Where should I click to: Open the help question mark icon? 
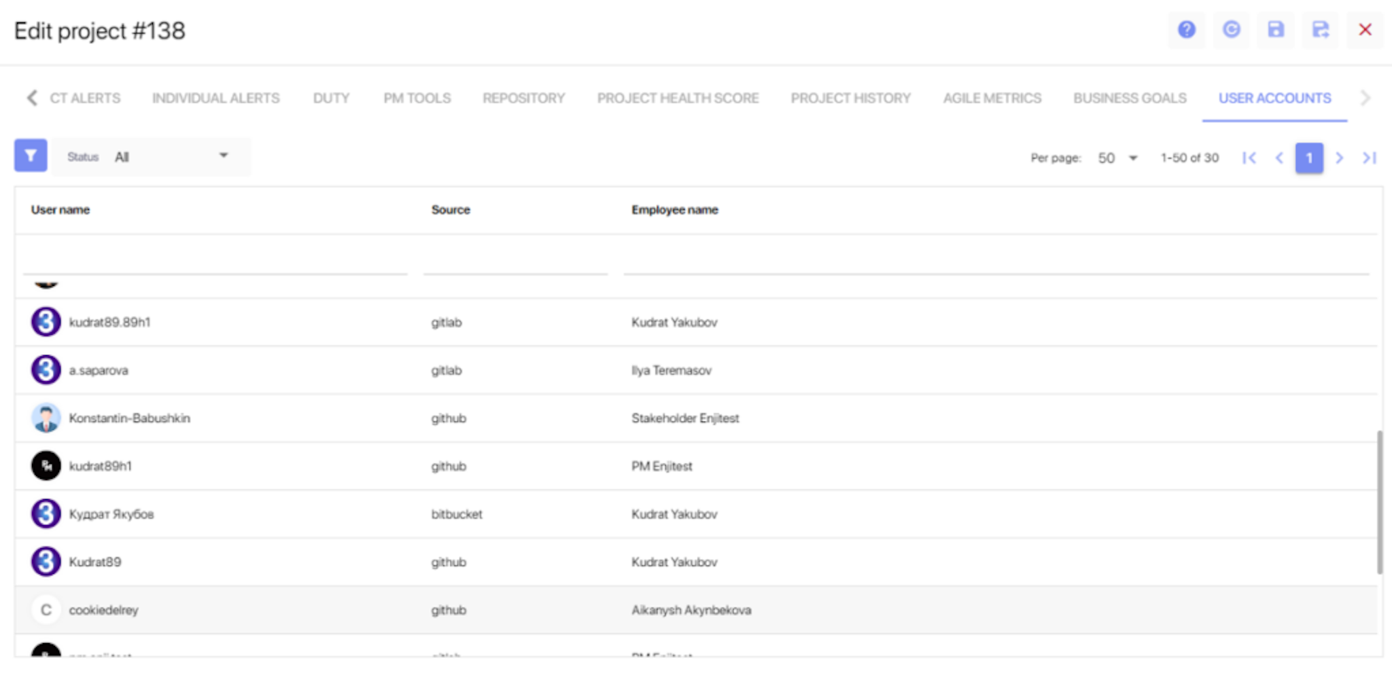click(1186, 30)
